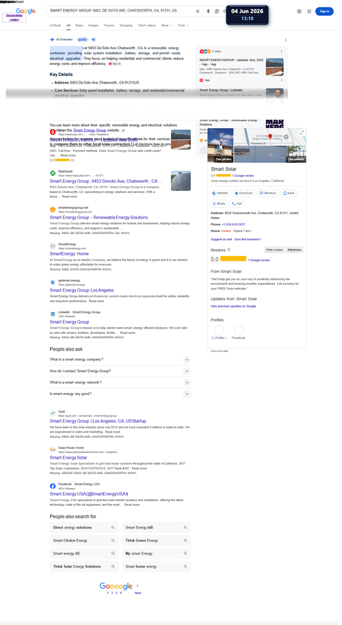Open AI Overview three-dot options menu
Image resolution: width=342 pixels, height=625 pixels.
(286, 40)
